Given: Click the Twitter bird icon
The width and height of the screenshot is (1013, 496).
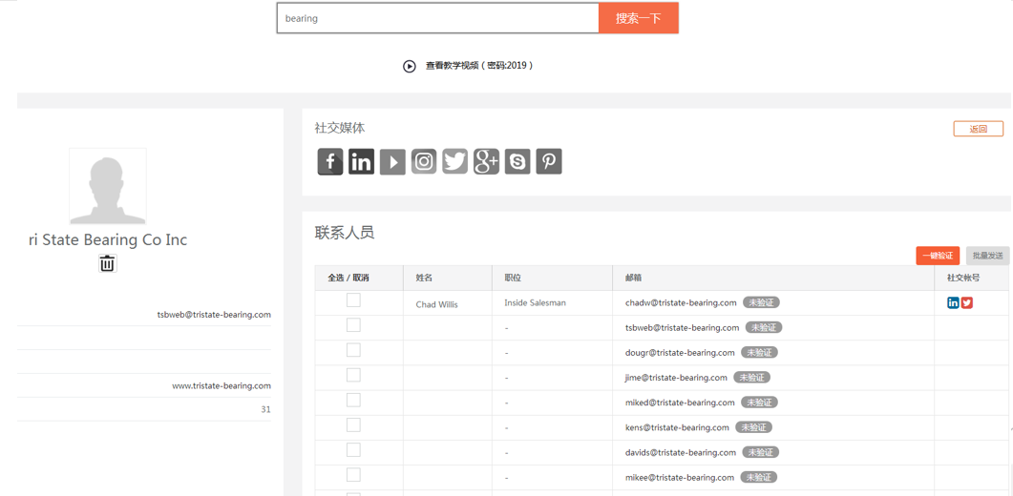Looking at the screenshot, I should 454,161.
